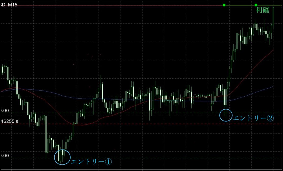Screen dimensions: 283x171
Task: Select the 46255 sl stop loss label
Action: 10,121
